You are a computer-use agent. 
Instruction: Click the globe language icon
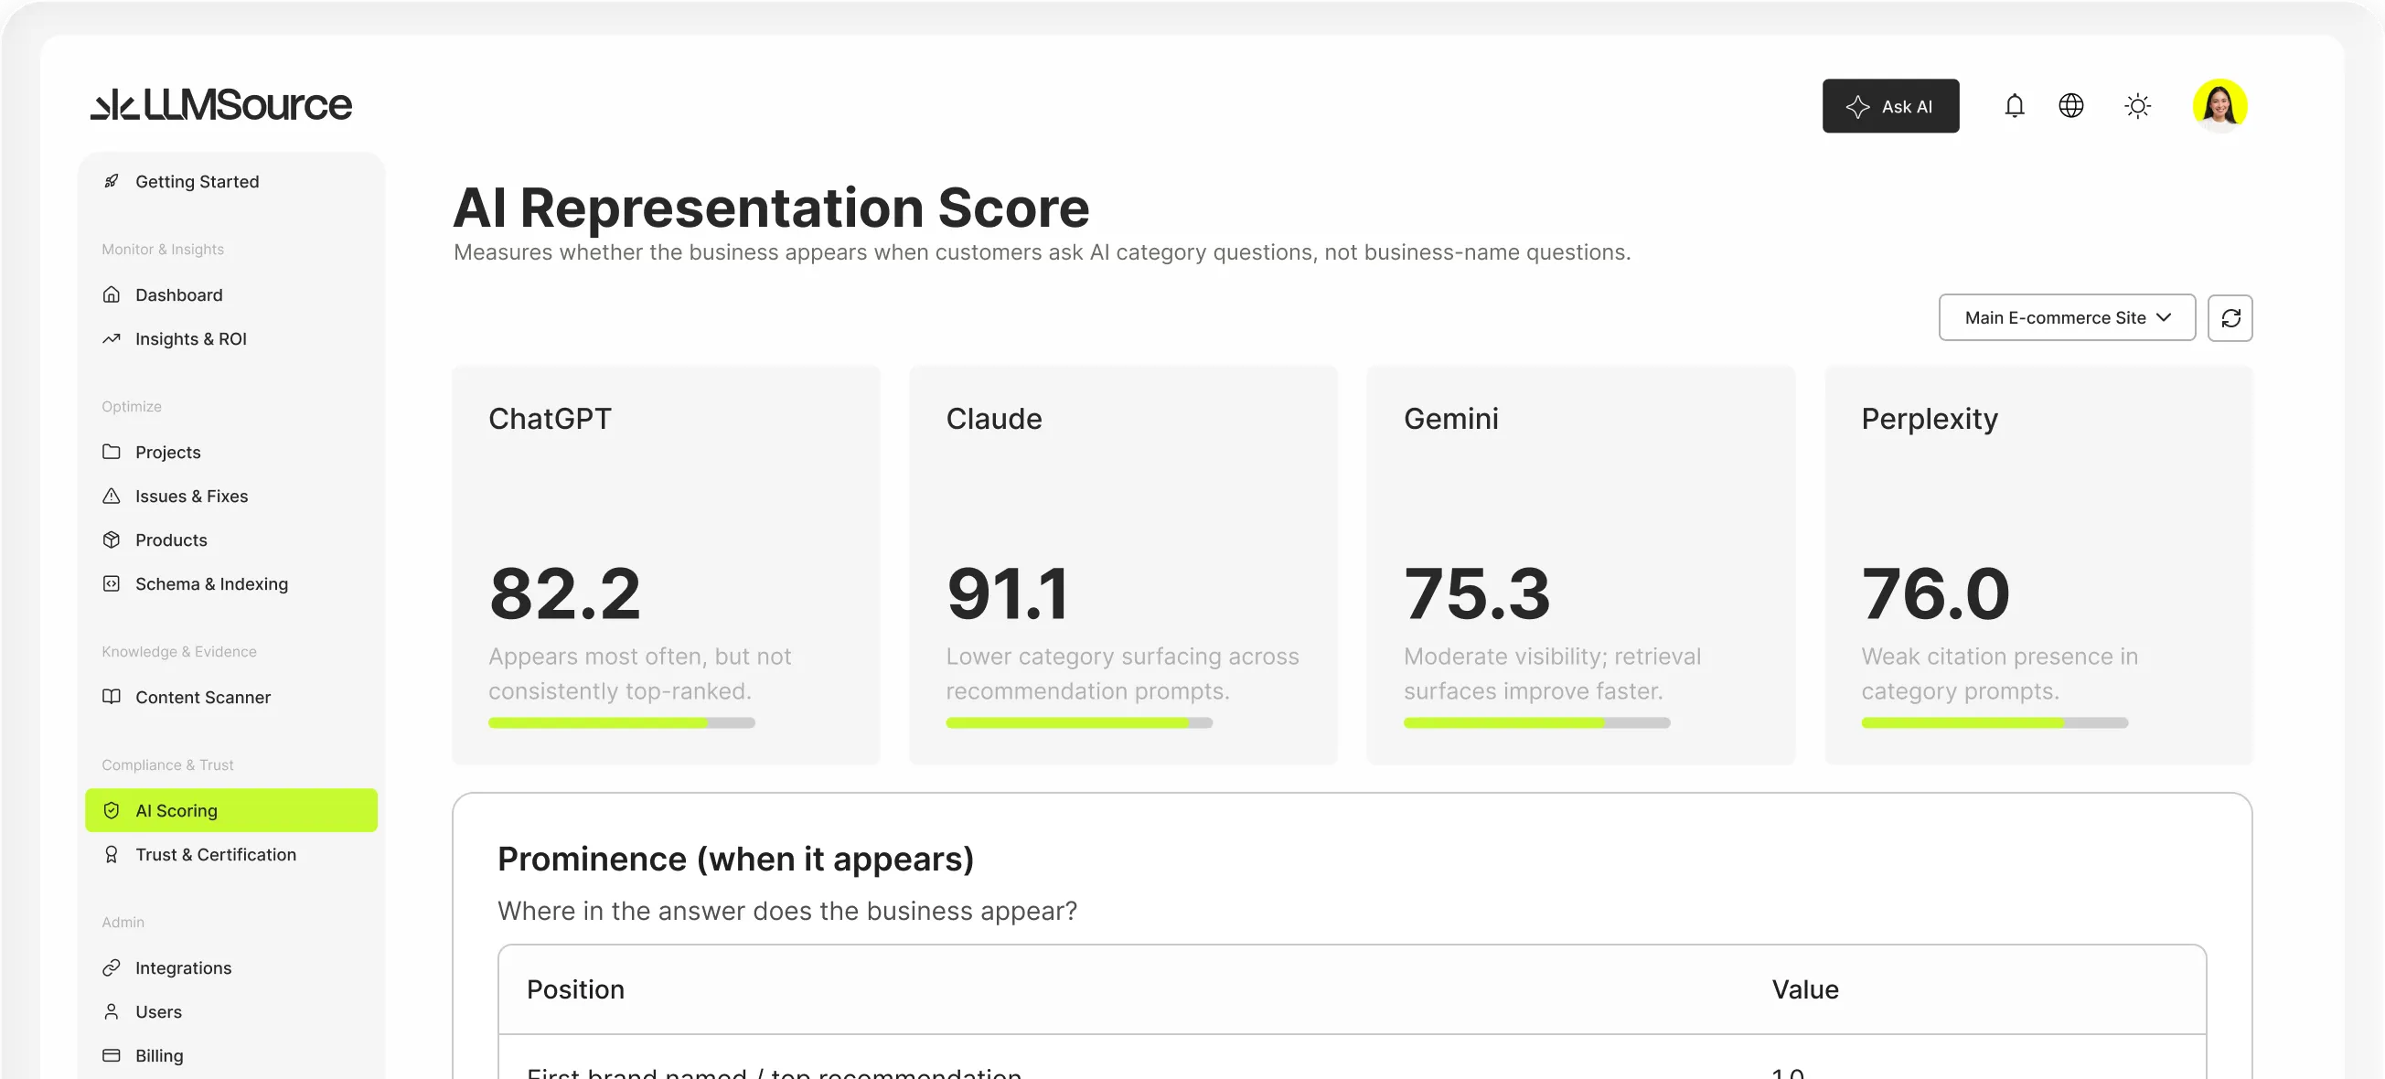(x=2070, y=105)
